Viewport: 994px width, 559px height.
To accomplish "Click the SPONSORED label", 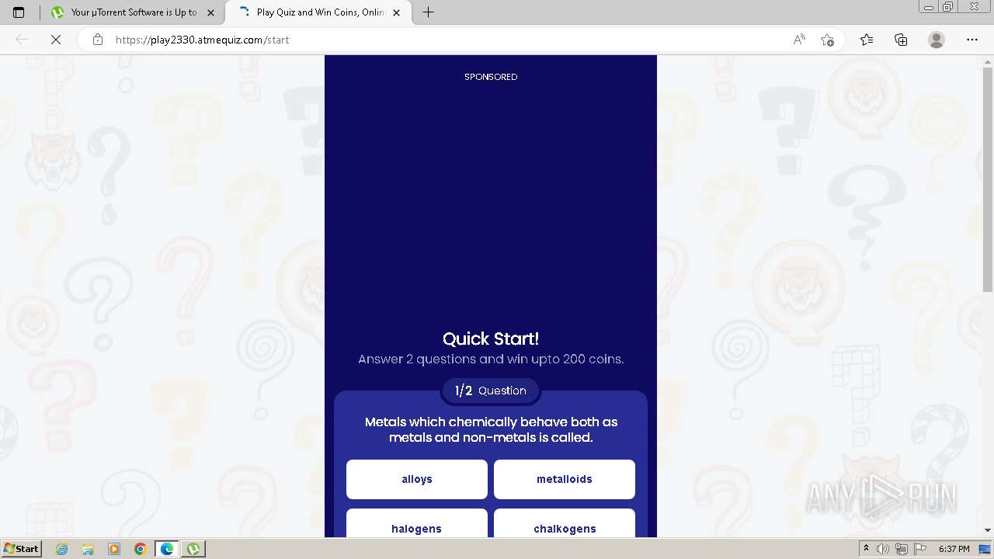I will coord(491,77).
